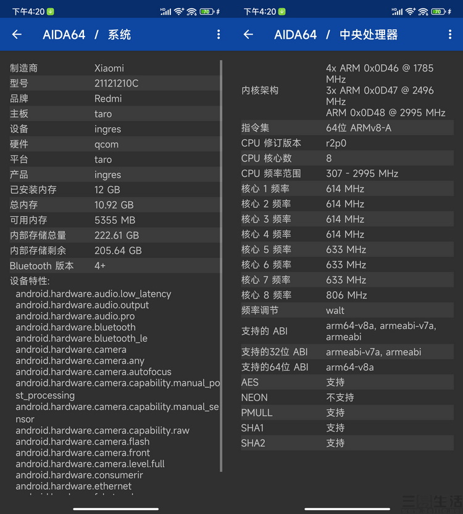The image size is (463, 514).
Task: Tap AIDA64 title on 中央处理器 screen
Action: [296, 35]
